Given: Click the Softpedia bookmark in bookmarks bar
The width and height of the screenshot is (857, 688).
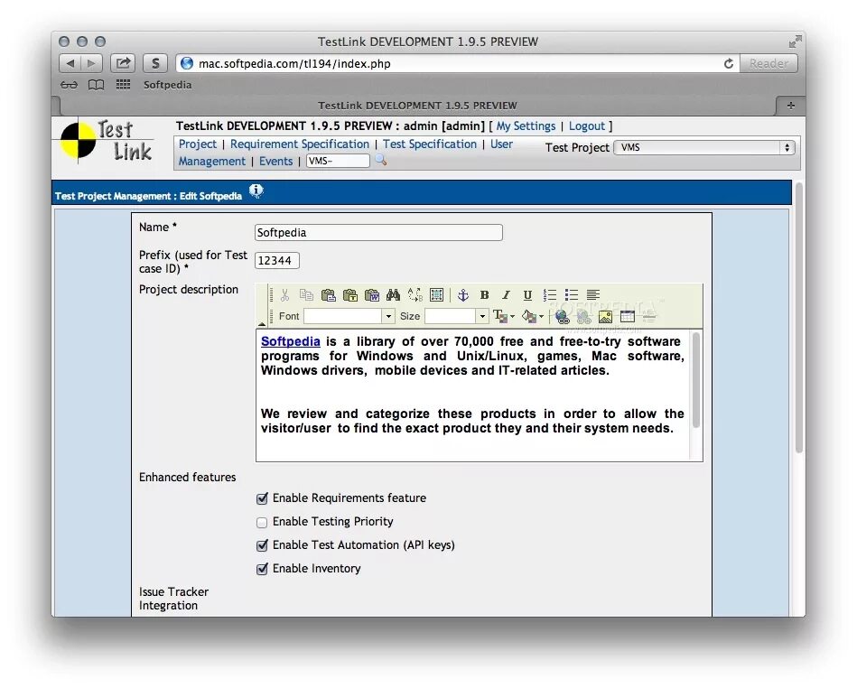Looking at the screenshot, I should click(167, 85).
